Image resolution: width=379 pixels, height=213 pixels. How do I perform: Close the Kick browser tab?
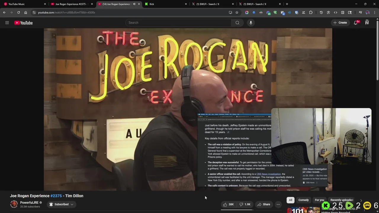(x=186, y=4)
